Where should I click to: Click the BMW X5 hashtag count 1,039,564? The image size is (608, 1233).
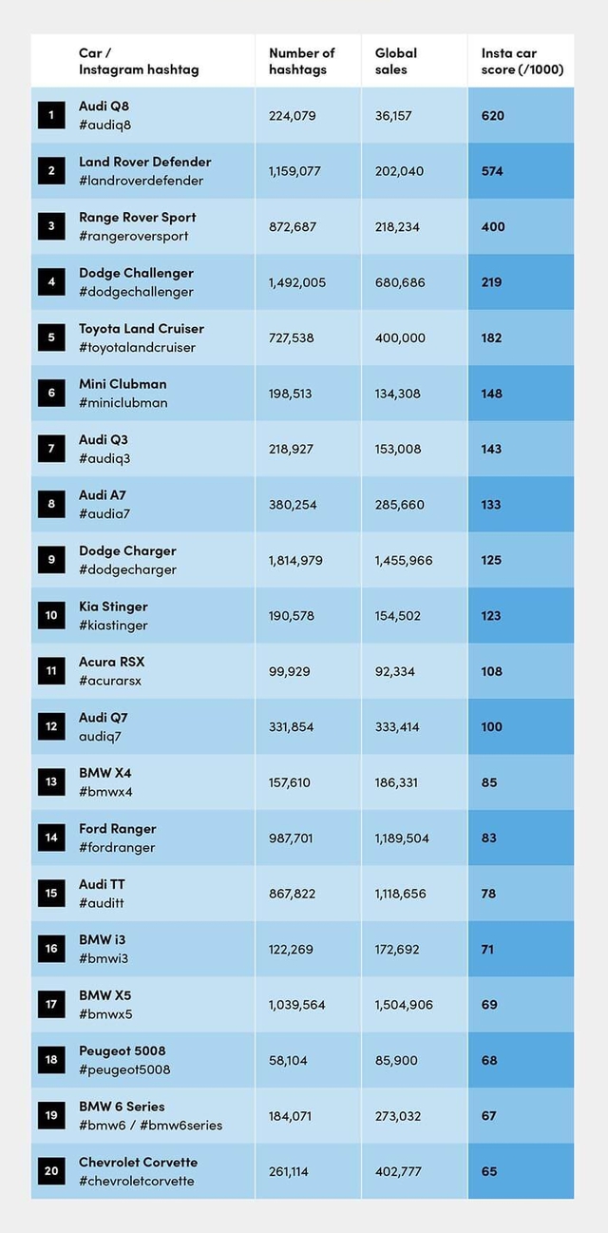(296, 1005)
